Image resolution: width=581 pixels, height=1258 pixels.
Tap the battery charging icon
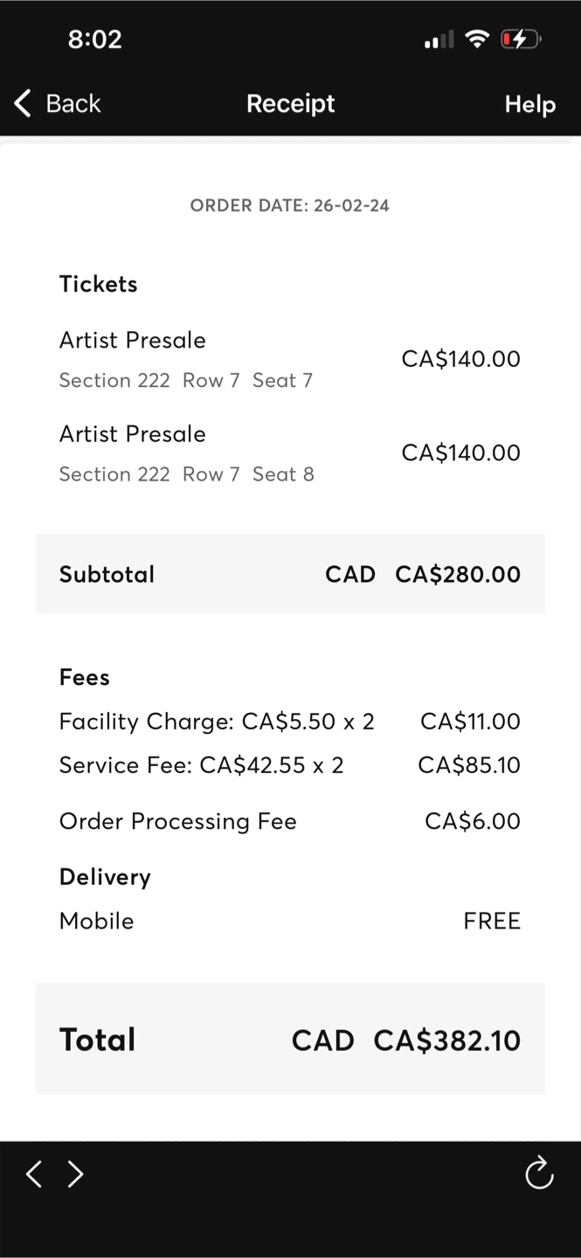click(520, 38)
